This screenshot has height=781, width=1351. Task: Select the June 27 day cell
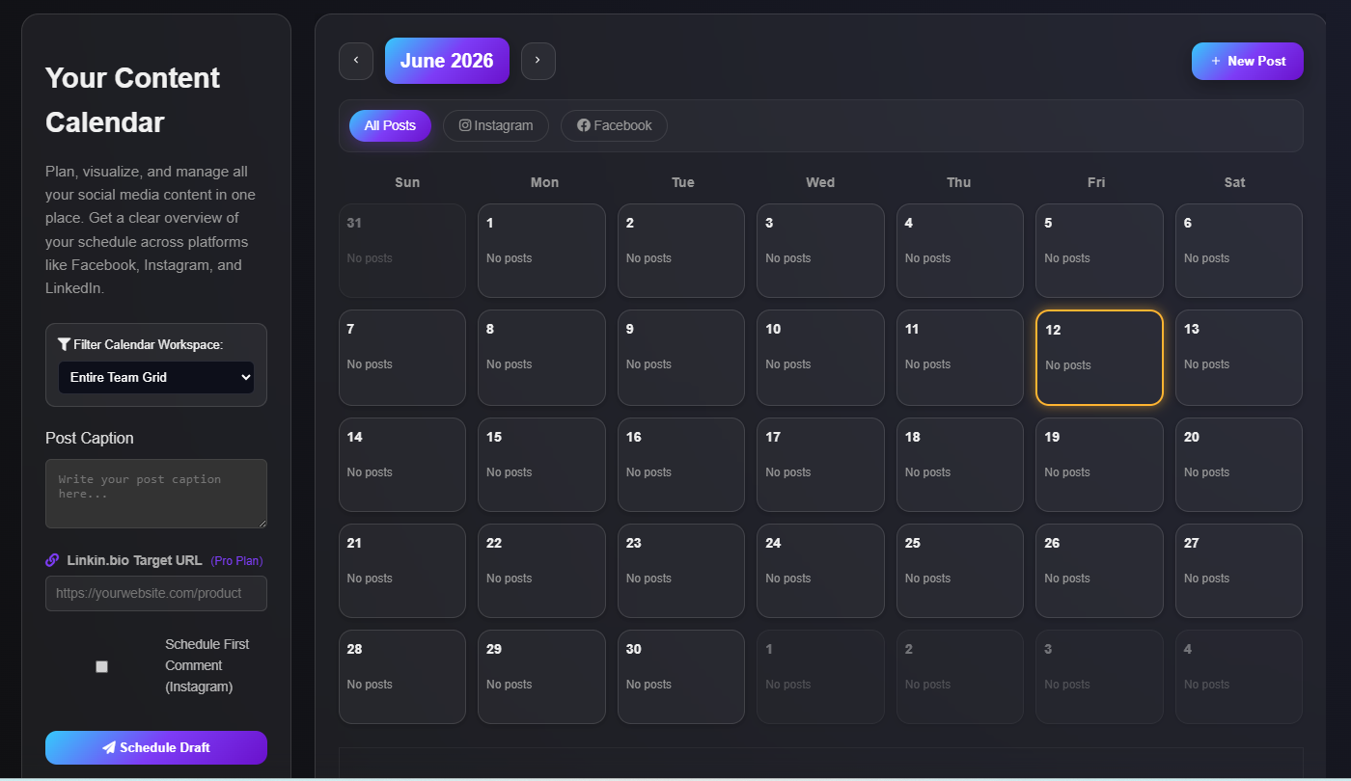click(1239, 571)
